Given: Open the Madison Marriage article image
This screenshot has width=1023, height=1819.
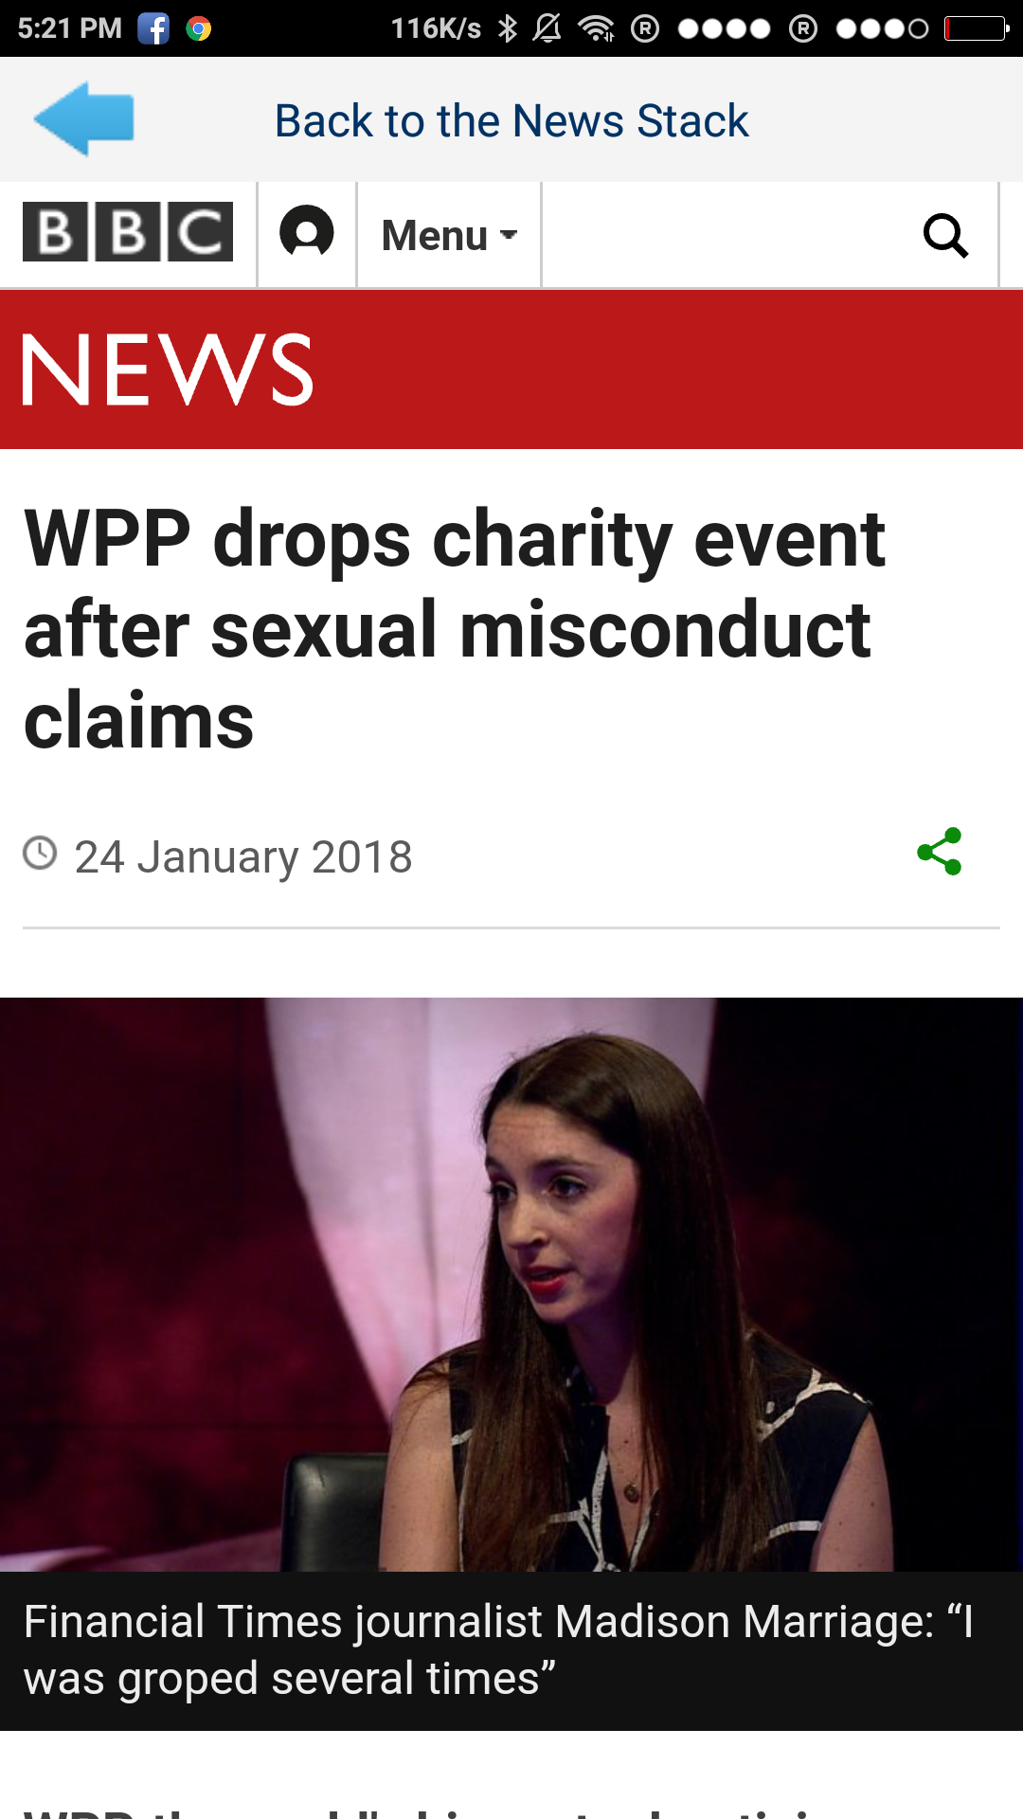Looking at the screenshot, I should pyautogui.click(x=511, y=1285).
